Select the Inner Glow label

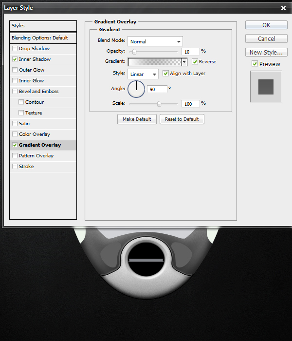(x=32, y=81)
